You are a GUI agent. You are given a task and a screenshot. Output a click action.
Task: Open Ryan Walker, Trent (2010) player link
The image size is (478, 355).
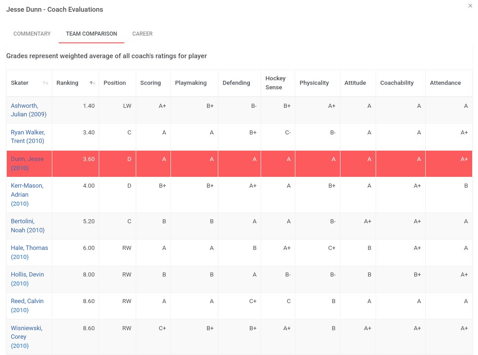tap(28, 136)
